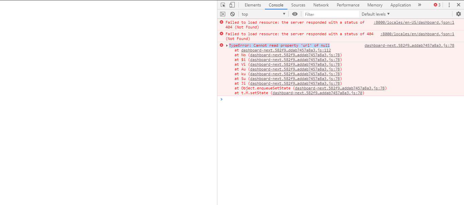Toggle device toolbar icon
Viewport: 464px width, 205px height.
point(232,5)
